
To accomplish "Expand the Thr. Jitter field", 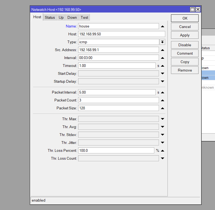I will [163, 143].
